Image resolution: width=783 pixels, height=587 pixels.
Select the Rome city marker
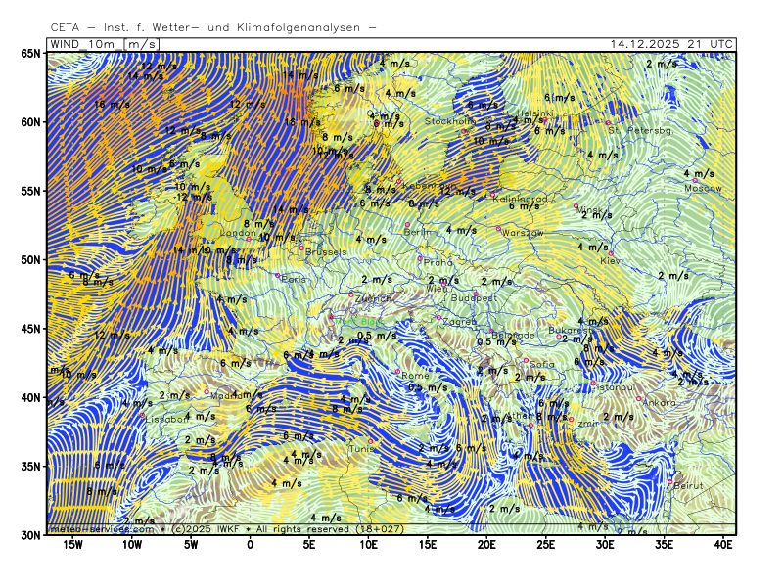[x=397, y=372]
